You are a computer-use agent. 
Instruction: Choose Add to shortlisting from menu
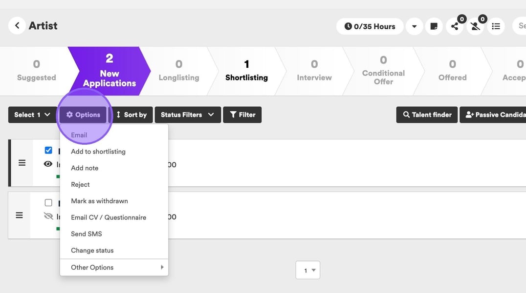click(x=98, y=152)
